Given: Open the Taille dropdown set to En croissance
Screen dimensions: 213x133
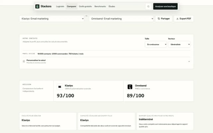Looking at the screenshot, I should tap(156, 44).
